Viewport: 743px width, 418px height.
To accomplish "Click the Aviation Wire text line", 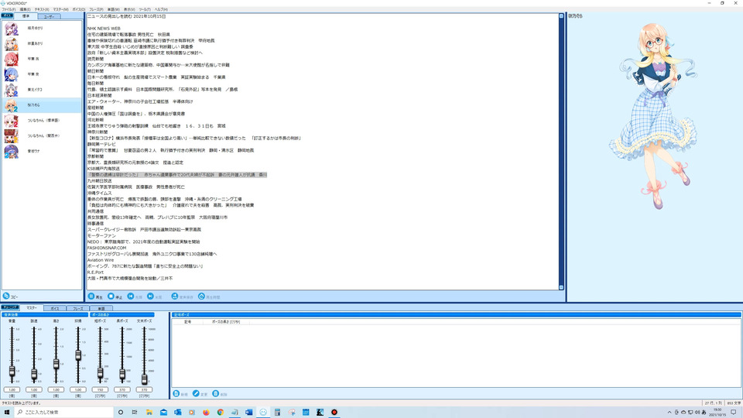I will pyautogui.click(x=101, y=260).
